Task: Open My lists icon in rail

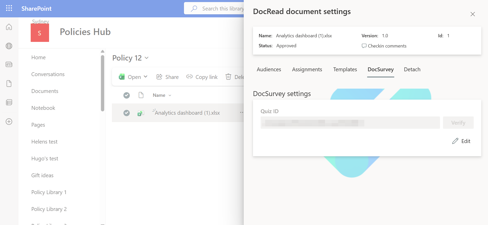Action: (9, 102)
